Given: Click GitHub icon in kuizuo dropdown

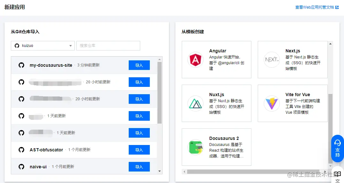Looking at the screenshot, I should [17, 46].
